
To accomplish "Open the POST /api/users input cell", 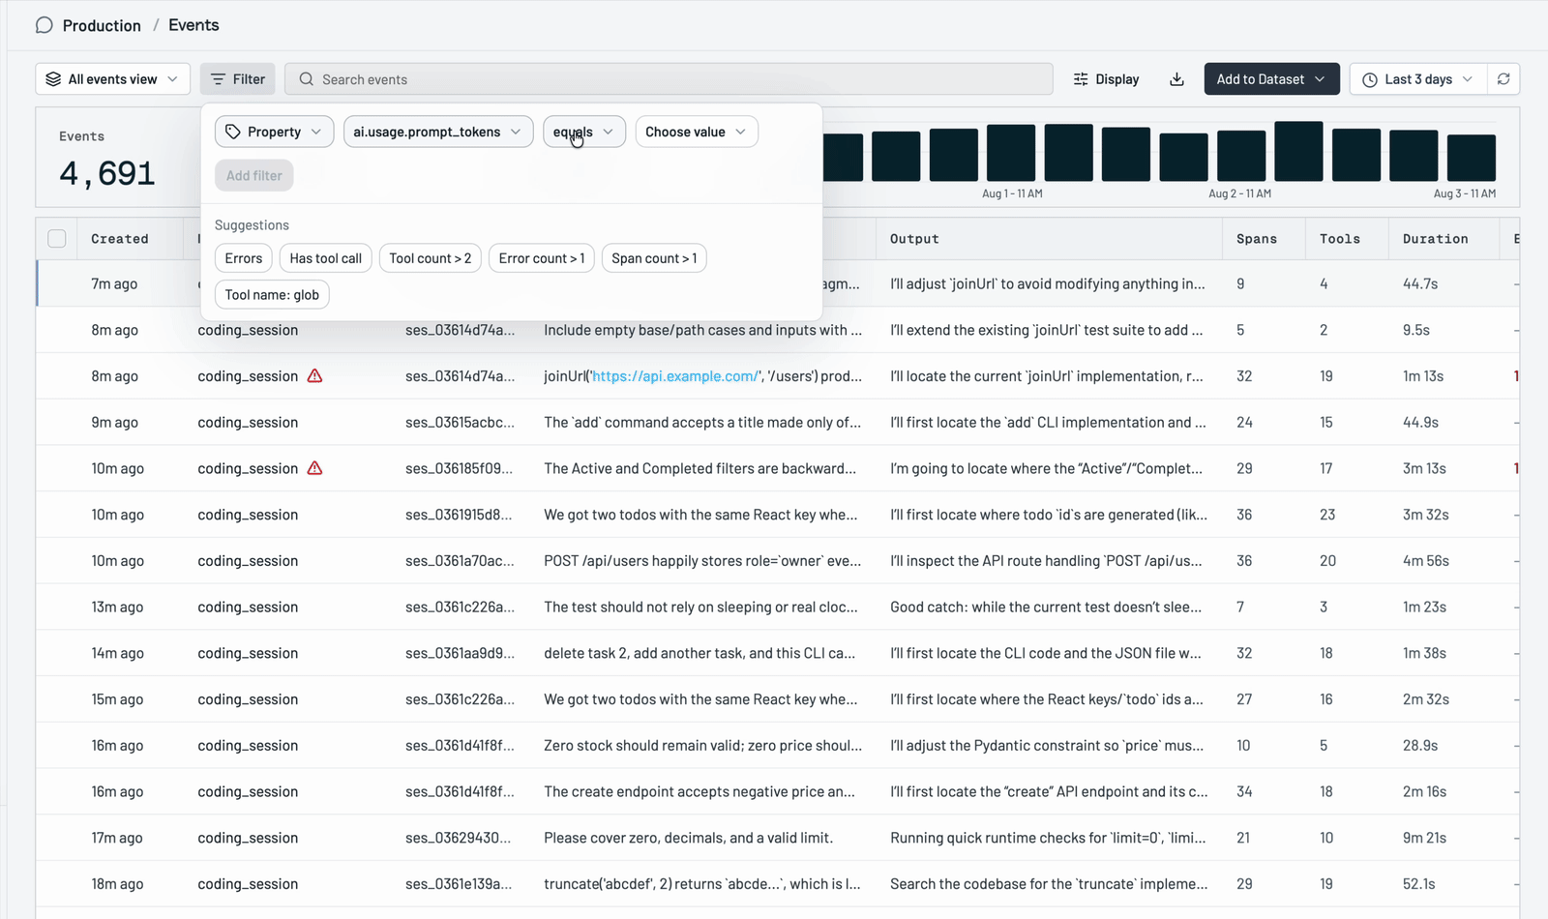I will pyautogui.click(x=702, y=561).
